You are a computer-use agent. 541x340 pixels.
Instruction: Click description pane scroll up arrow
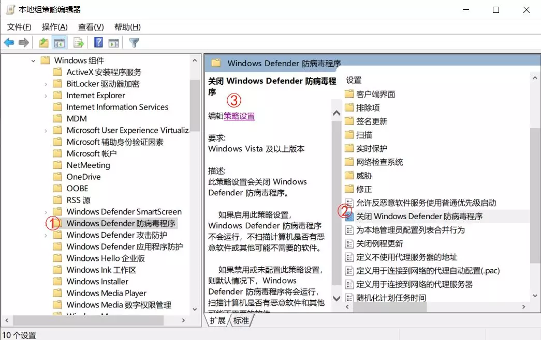click(337, 113)
